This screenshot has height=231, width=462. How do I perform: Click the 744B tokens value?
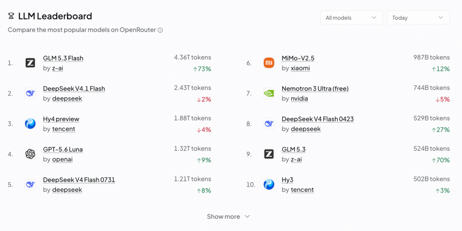(432, 88)
